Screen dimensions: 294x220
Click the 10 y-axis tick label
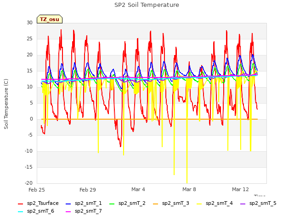tap(29, 87)
